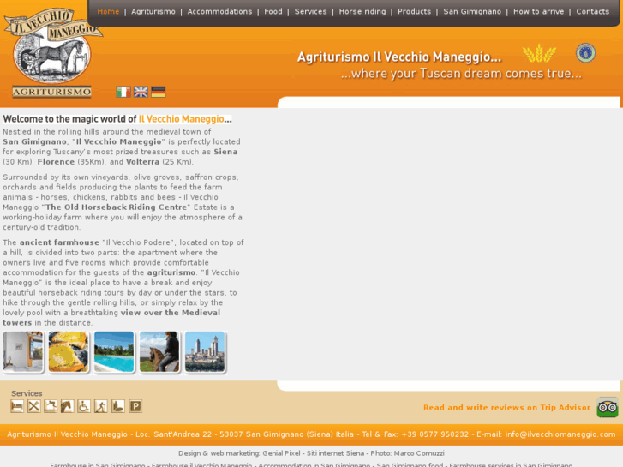Select the English UK flag
Image resolution: width=623 pixels, height=467 pixels.
click(x=141, y=92)
